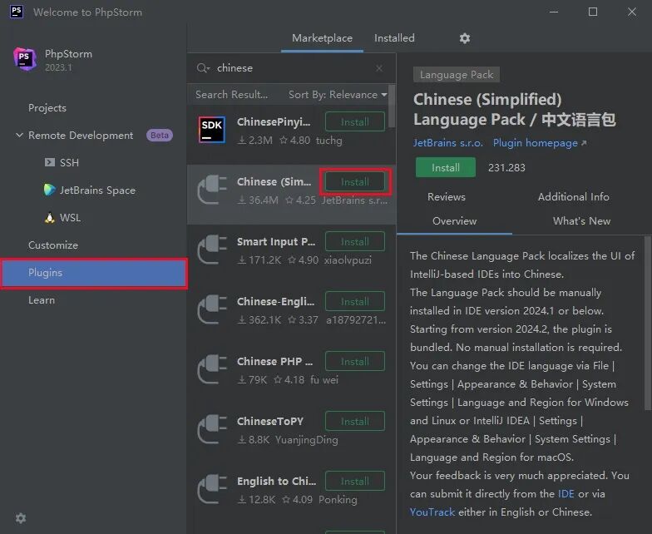Click the SSH terminal icon
The image size is (652, 534).
pos(50,162)
